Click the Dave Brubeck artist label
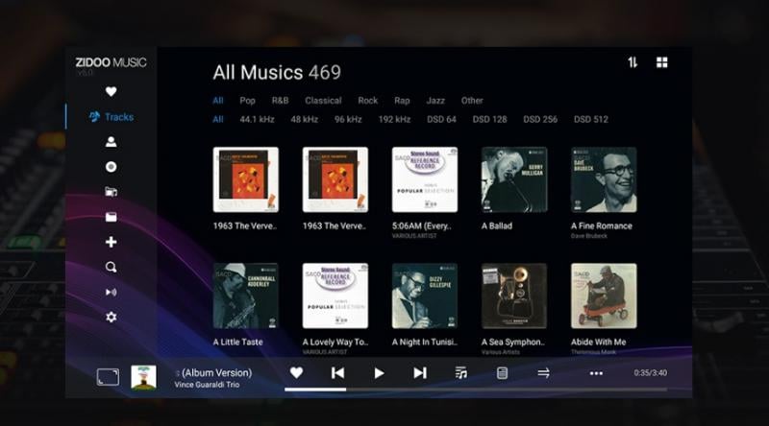 pyautogui.click(x=588, y=236)
